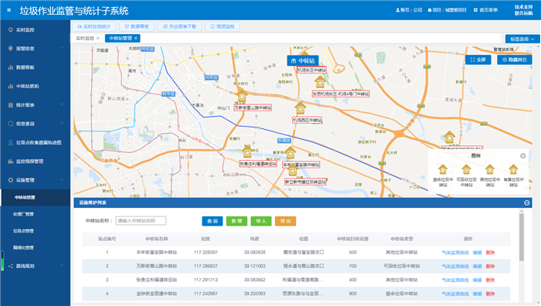Toggle 隐藏其它 button on the map
541x306 pixels.
[x=515, y=59]
